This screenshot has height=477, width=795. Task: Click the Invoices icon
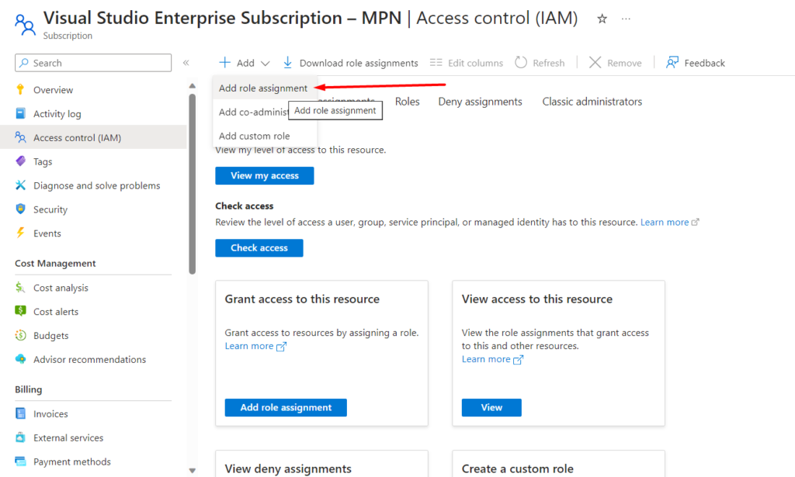(20, 413)
